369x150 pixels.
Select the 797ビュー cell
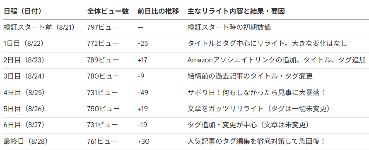click(103, 27)
